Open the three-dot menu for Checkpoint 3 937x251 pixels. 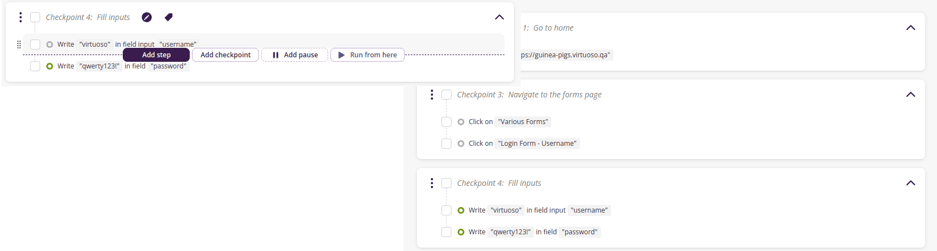[x=431, y=95]
